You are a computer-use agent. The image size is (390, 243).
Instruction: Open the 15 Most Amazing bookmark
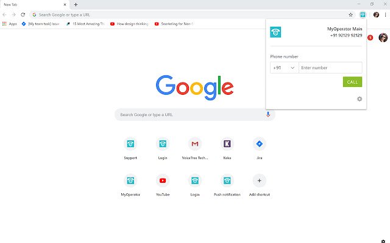85,24
